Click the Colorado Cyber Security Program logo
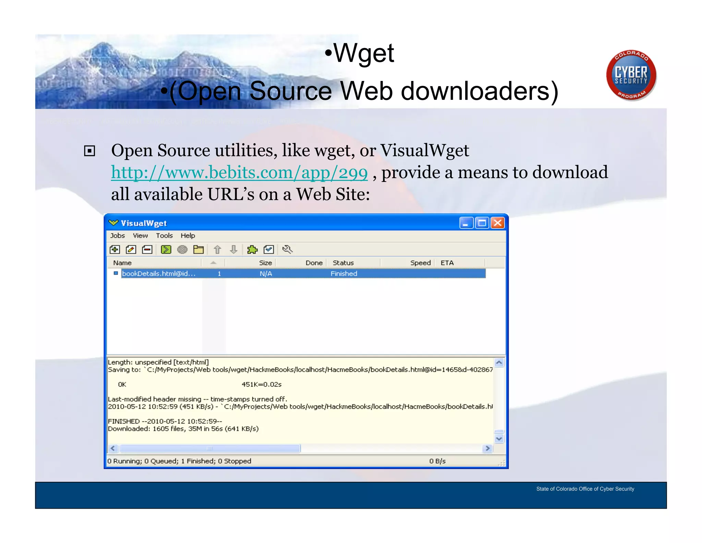 point(631,75)
